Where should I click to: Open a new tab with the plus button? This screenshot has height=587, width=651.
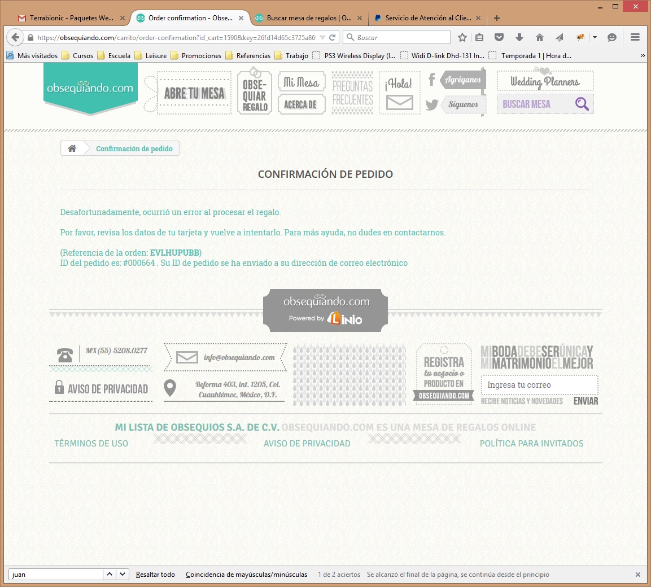click(496, 18)
